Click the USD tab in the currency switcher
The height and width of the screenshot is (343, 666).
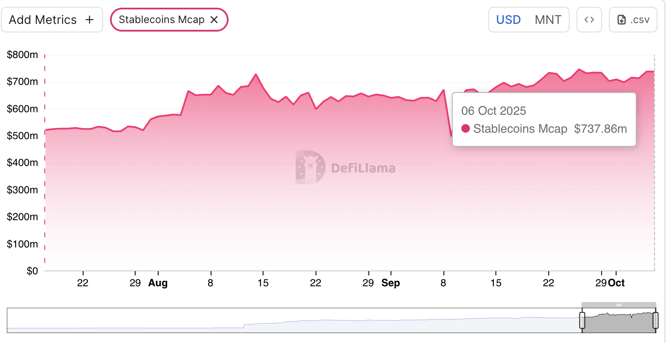[x=508, y=19]
